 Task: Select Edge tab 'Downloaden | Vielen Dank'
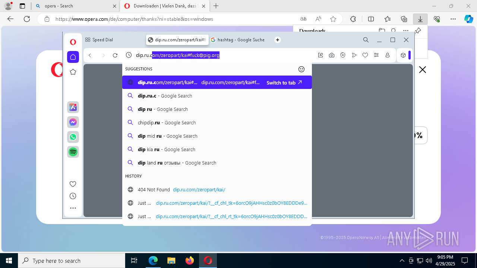(x=164, y=6)
